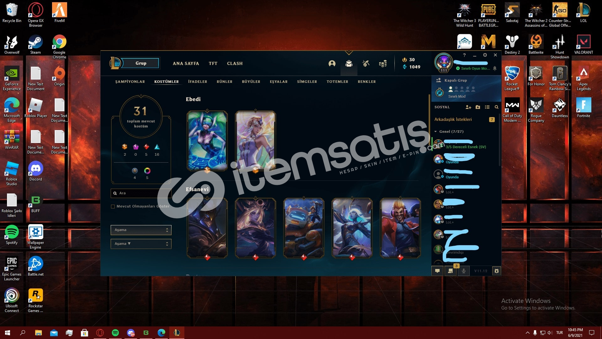Click the legacy skins badge icon

135,171
